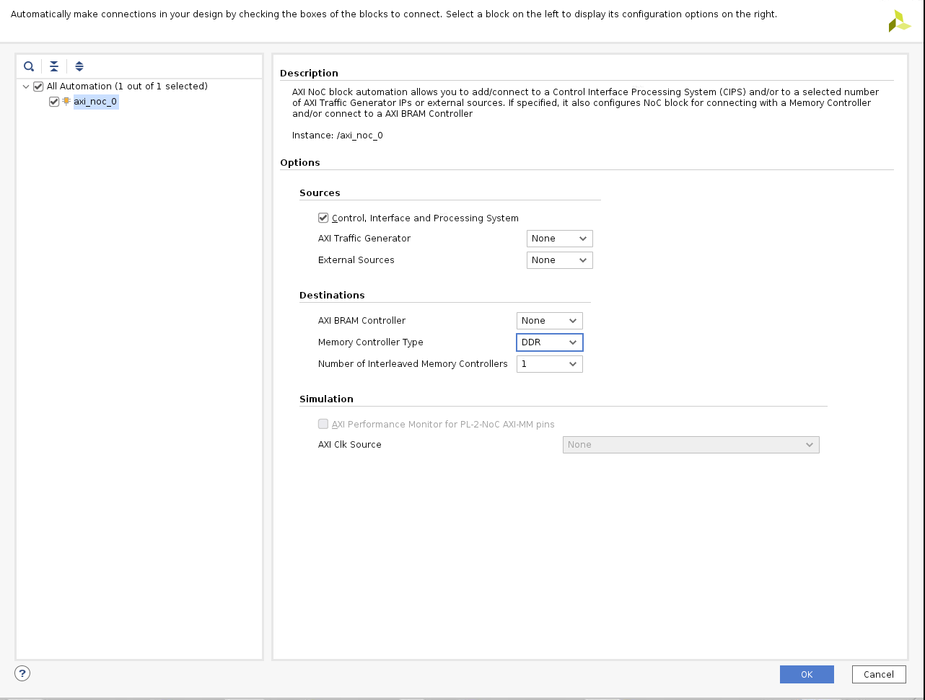Click the search icon in tree toolbar

coord(29,66)
